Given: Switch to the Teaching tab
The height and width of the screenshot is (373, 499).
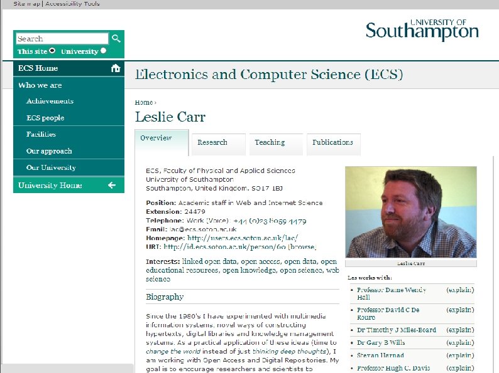Looking at the screenshot, I should pyautogui.click(x=276, y=144).
